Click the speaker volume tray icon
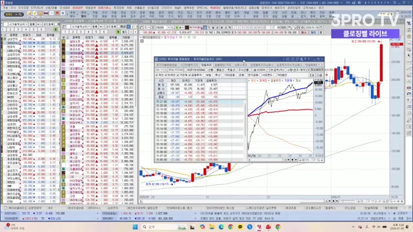This screenshot has height=232, width=413. click(379, 227)
